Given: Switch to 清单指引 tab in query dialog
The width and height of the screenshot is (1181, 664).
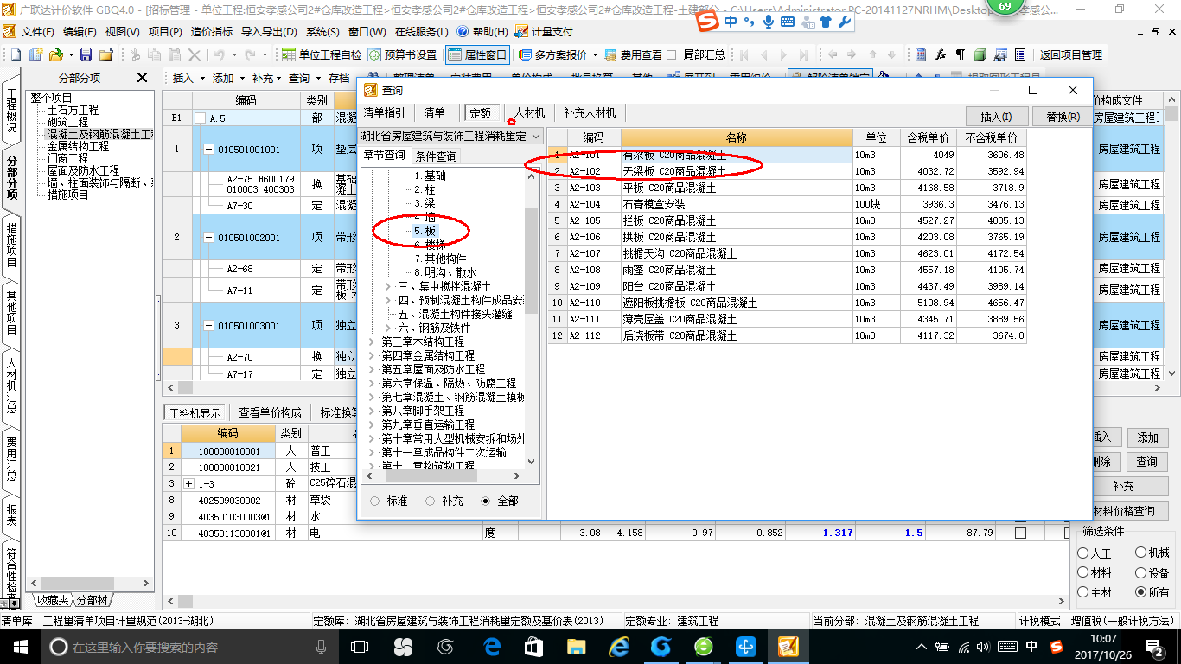Looking at the screenshot, I should pyautogui.click(x=384, y=112).
